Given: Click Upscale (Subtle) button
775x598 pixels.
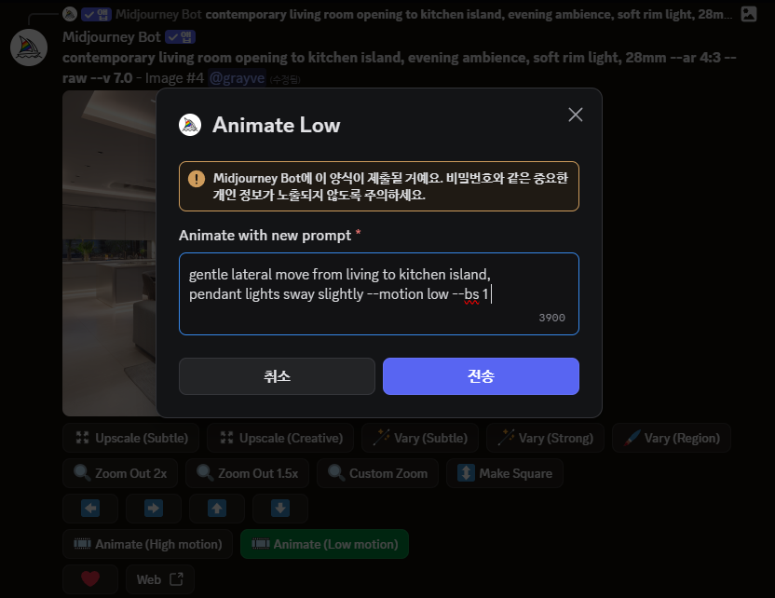Looking at the screenshot, I should coord(131,438).
